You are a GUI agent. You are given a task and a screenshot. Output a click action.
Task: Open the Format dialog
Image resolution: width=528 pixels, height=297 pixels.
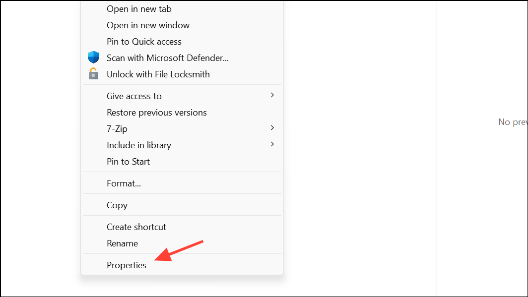click(x=124, y=183)
